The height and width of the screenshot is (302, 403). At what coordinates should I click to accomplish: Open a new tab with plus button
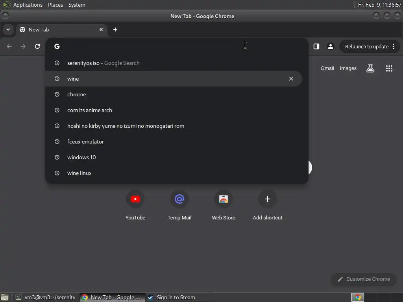pyautogui.click(x=115, y=29)
